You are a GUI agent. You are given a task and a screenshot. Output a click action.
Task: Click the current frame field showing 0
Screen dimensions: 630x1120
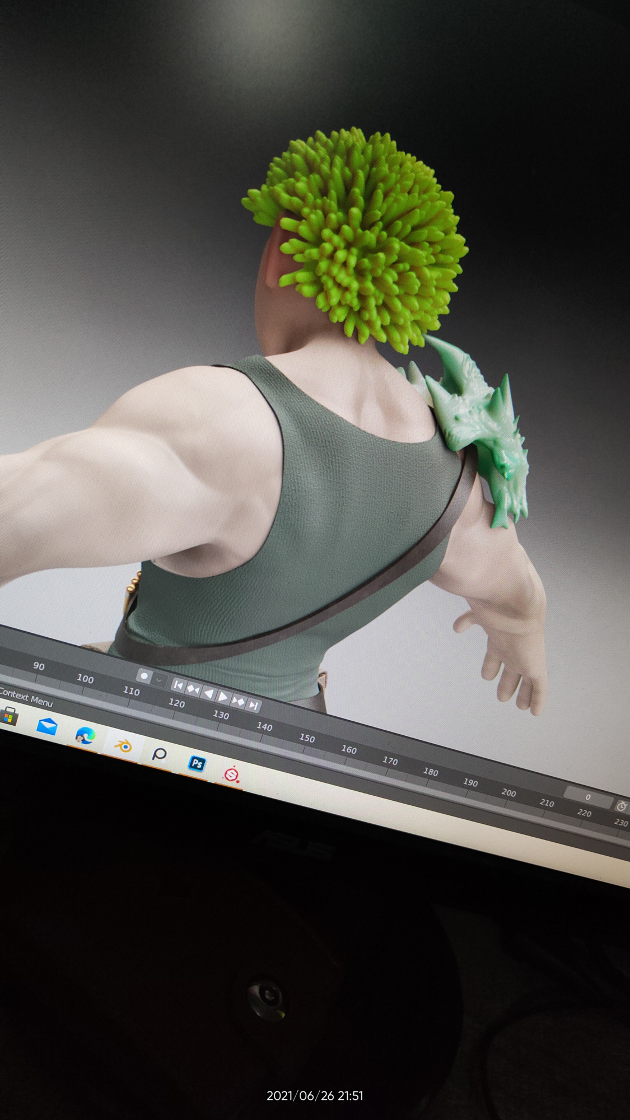[588, 796]
